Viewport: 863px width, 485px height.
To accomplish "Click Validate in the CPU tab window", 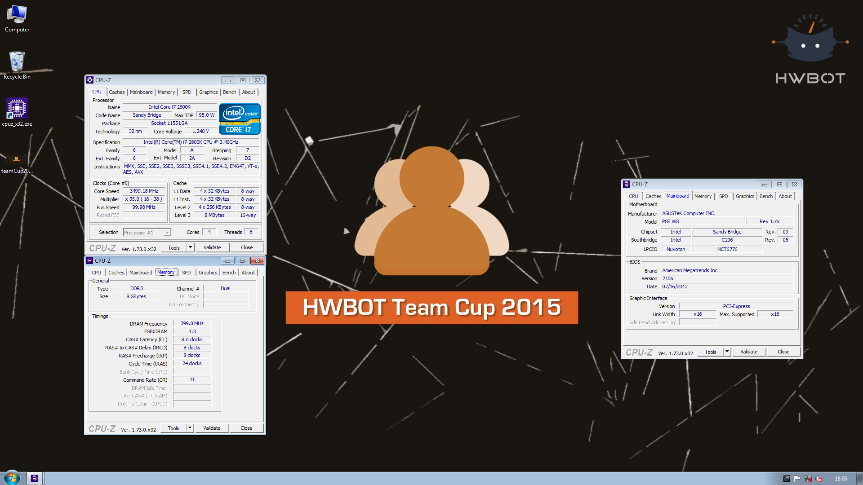I will click(x=212, y=247).
